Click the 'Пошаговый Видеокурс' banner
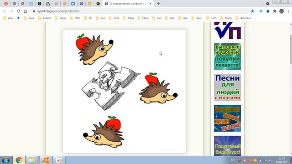 [227, 146]
